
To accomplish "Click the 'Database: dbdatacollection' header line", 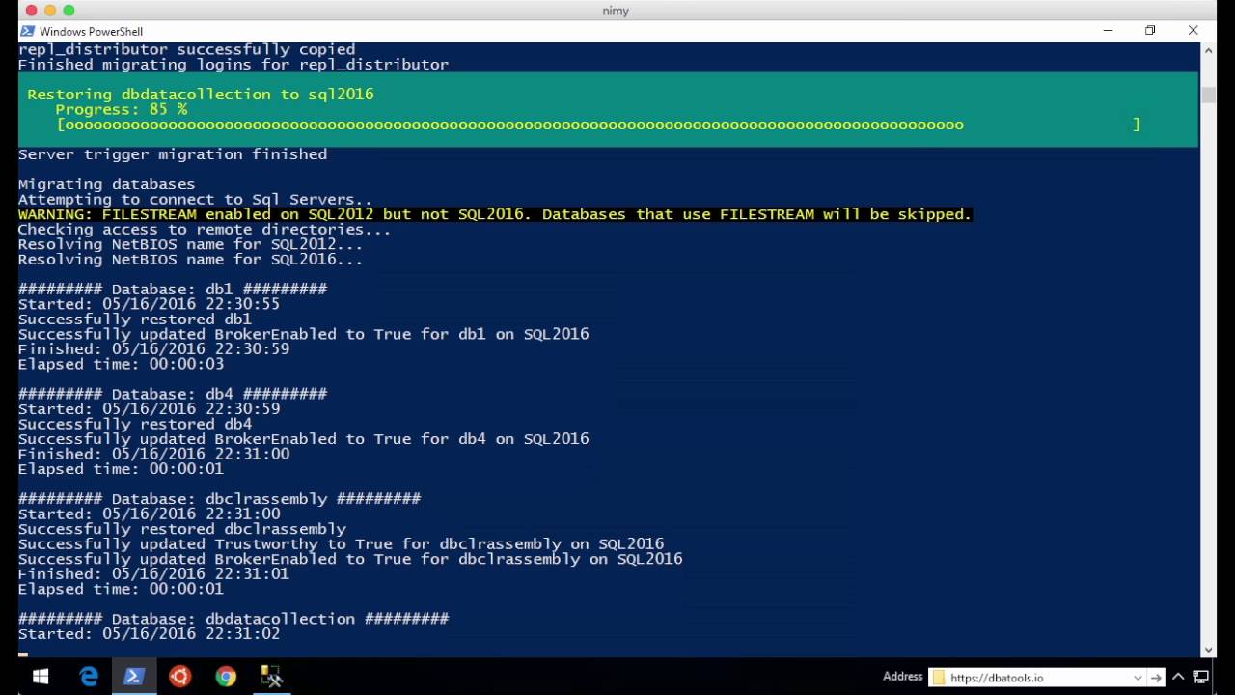I will [x=233, y=619].
